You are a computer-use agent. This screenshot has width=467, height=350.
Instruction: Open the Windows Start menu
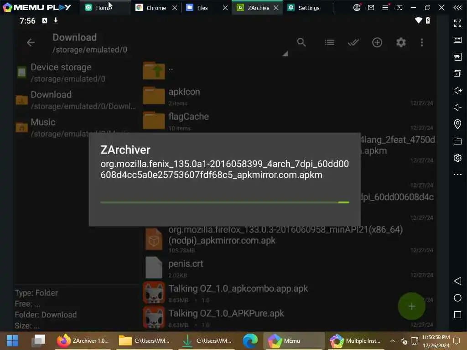pos(12,341)
